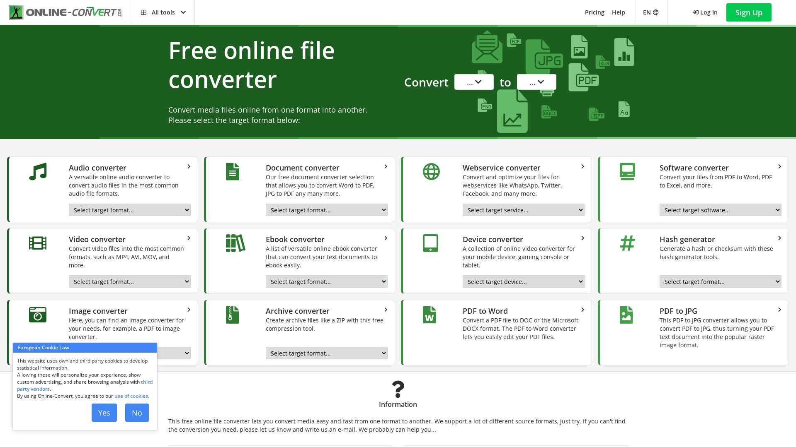
Task: Open the Convert source format dropdown
Action: click(474, 82)
